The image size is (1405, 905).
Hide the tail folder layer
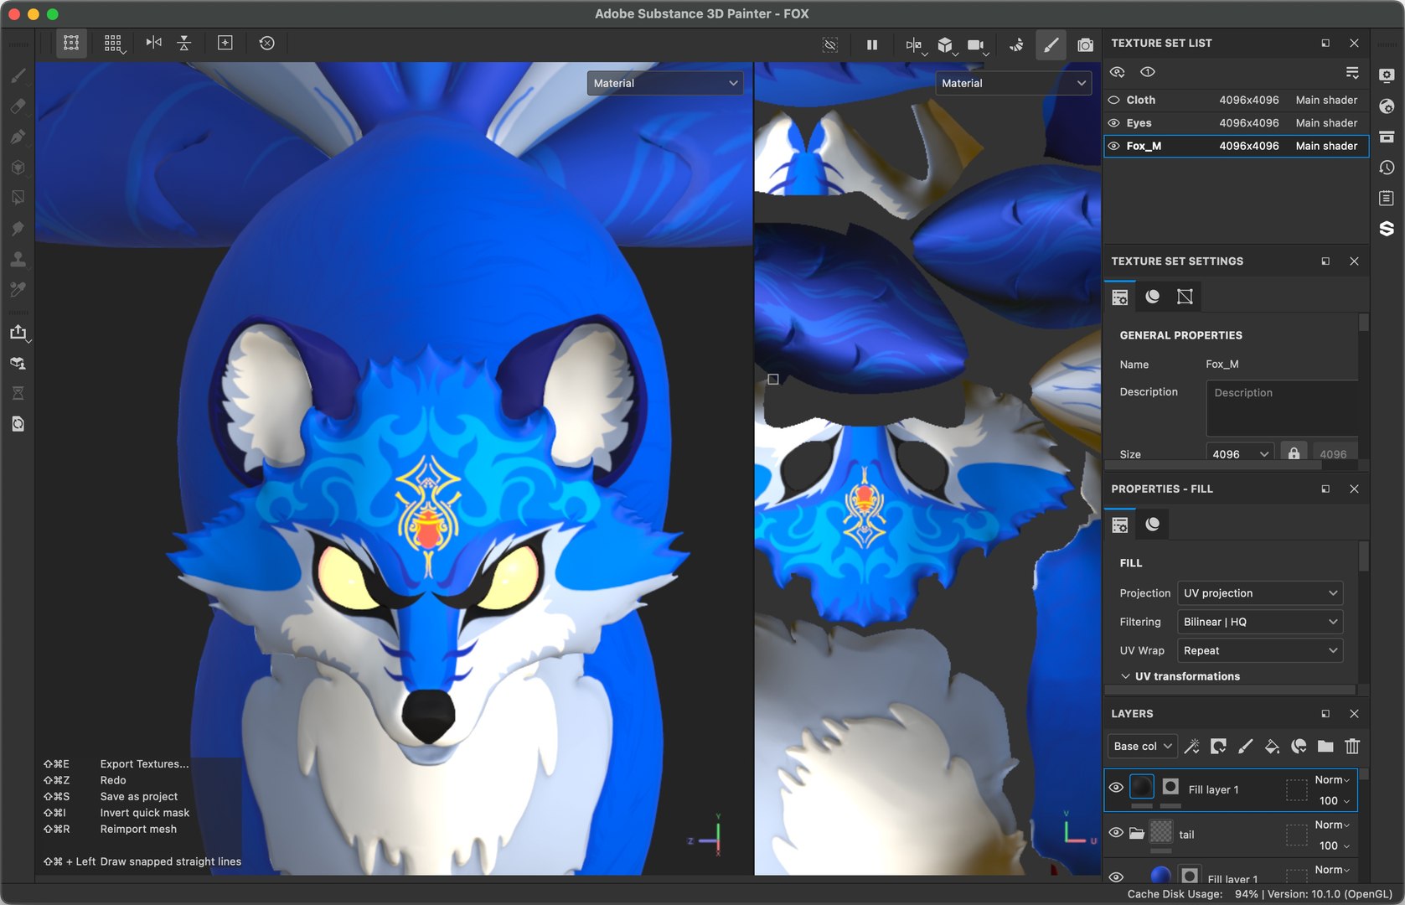point(1116,833)
